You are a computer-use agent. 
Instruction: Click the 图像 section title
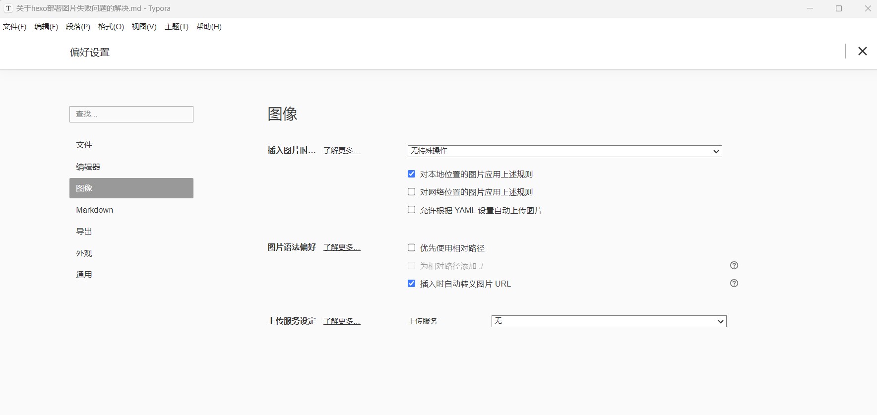(282, 114)
